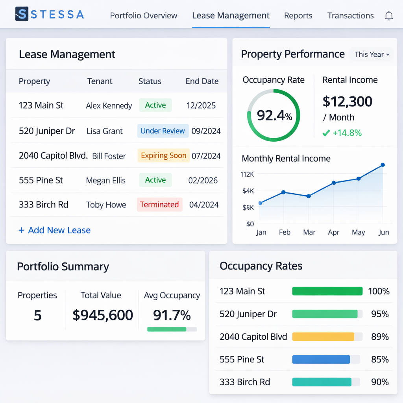The image size is (403, 403).
Task: Go to the Transactions tab
Action: pos(350,16)
